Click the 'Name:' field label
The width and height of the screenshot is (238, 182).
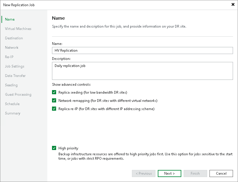(x=57, y=44)
